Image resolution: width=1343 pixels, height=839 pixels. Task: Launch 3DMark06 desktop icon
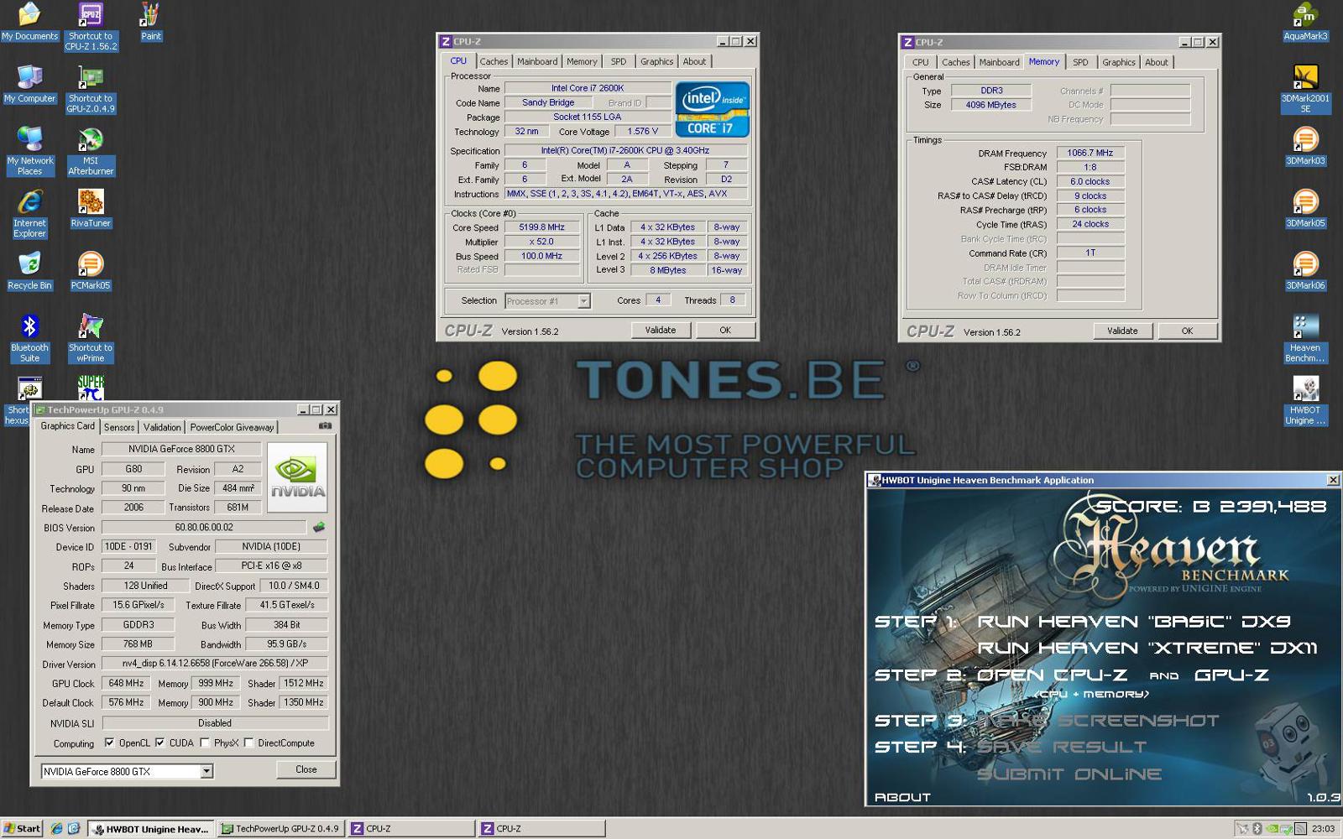pyautogui.click(x=1305, y=270)
